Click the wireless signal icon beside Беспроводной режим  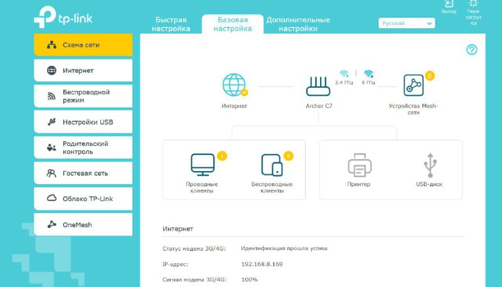click(51, 96)
